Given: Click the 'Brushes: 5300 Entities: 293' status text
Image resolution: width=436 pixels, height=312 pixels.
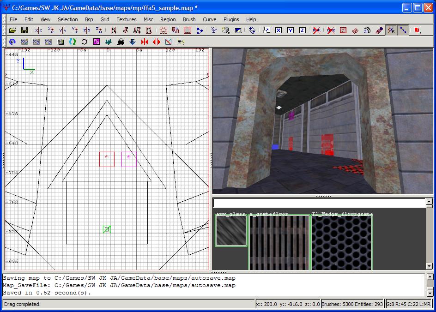Looking at the screenshot, I should pos(352,304).
